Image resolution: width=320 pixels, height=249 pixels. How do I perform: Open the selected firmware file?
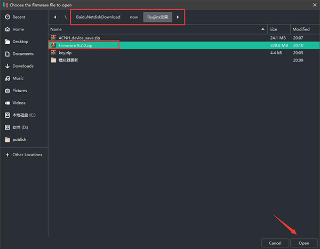click(x=303, y=243)
